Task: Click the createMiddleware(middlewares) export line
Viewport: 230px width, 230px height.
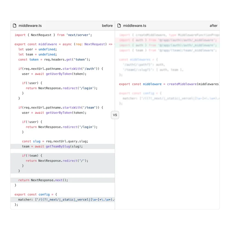Action: pyautogui.click(x=169, y=84)
